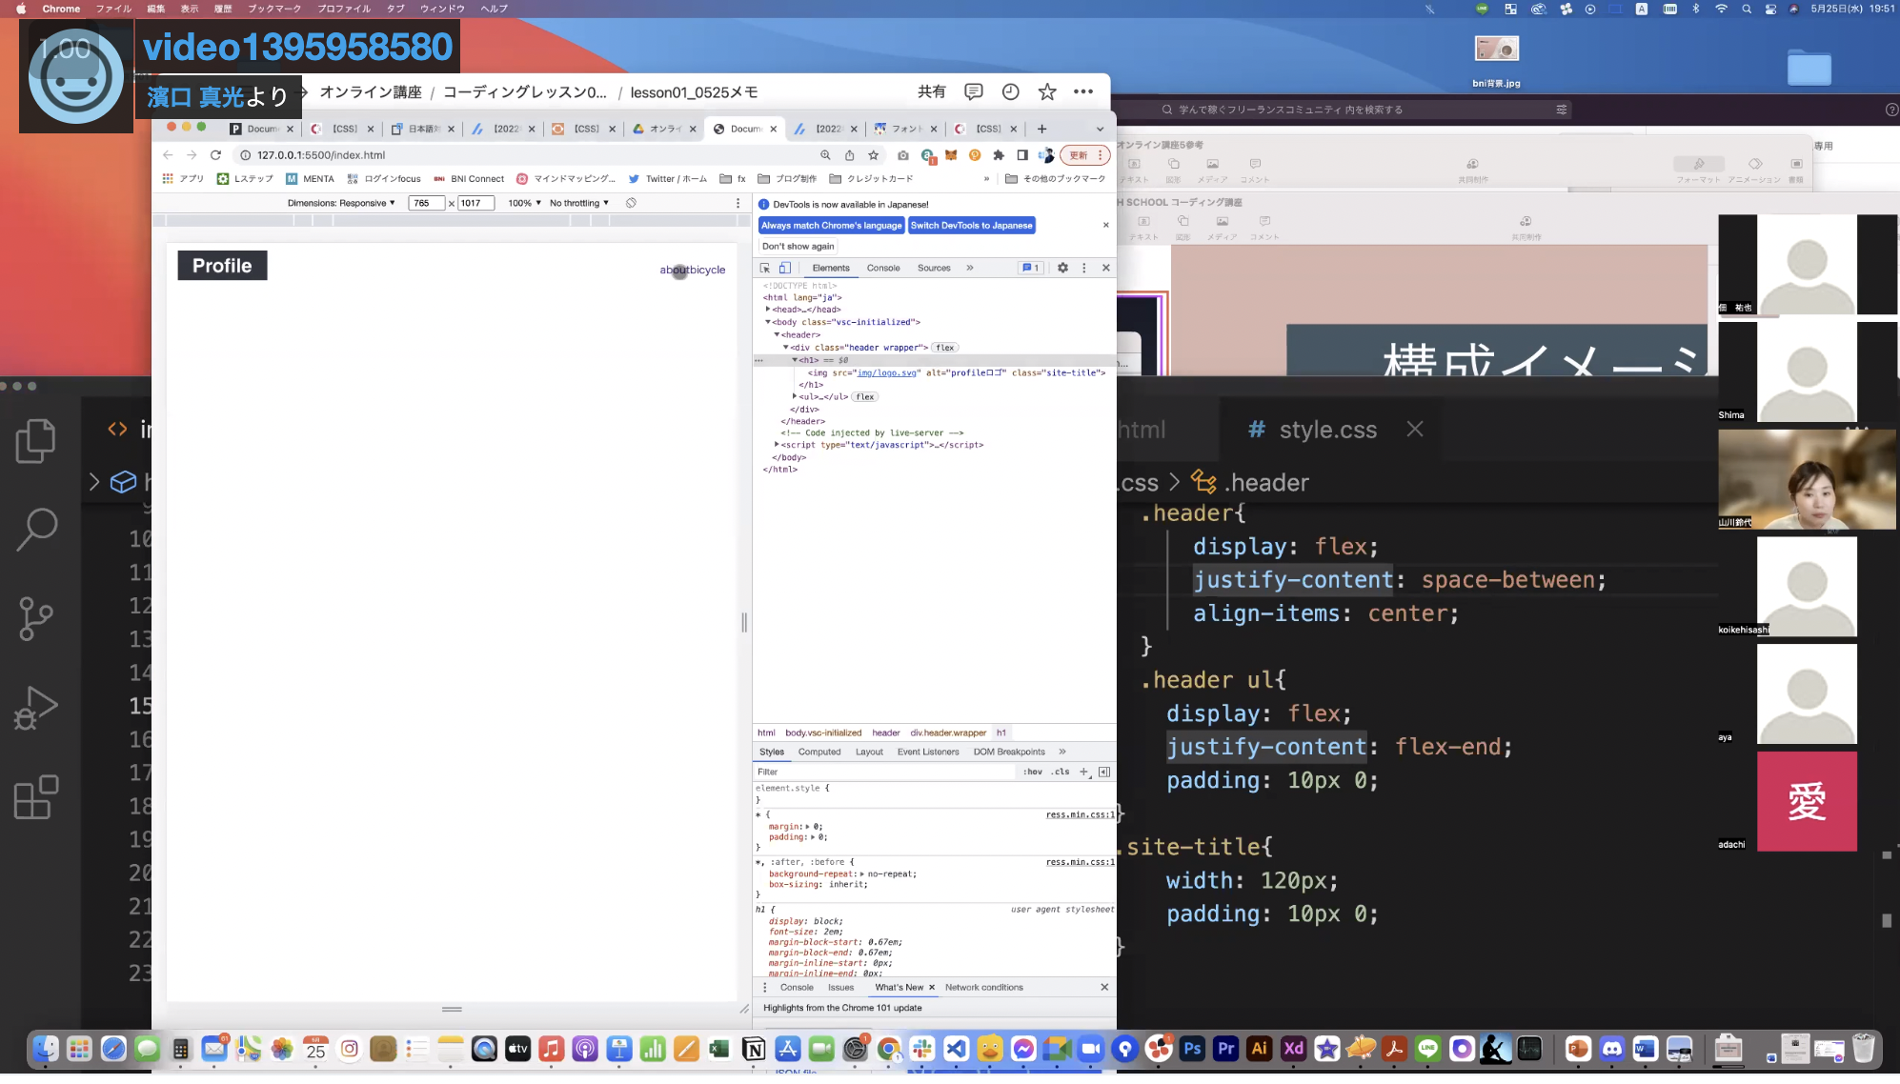Click the Chrome address bar URL

(321, 154)
